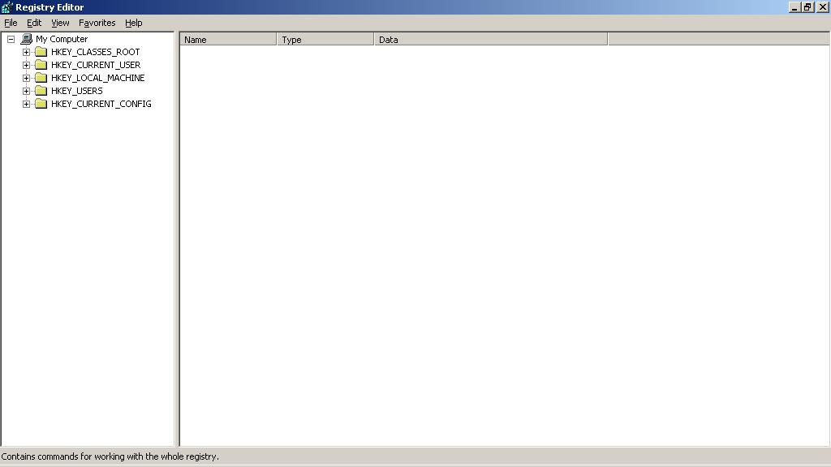Open the Favorites menu
Screen dimensions: 831x467
(97, 23)
